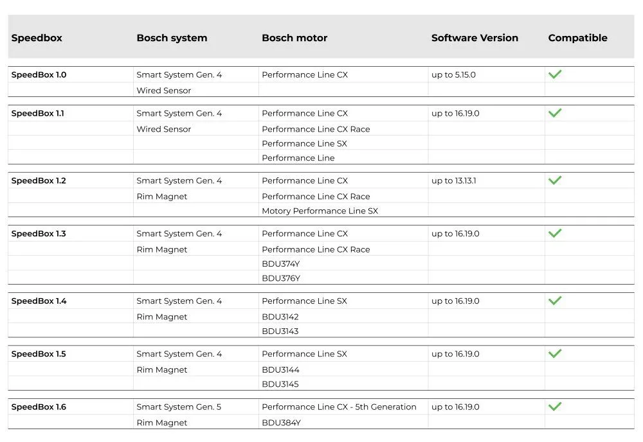643x442 pixels.
Task: Click the green checkmark in SpeedBox 1.5 row
Action: point(555,353)
